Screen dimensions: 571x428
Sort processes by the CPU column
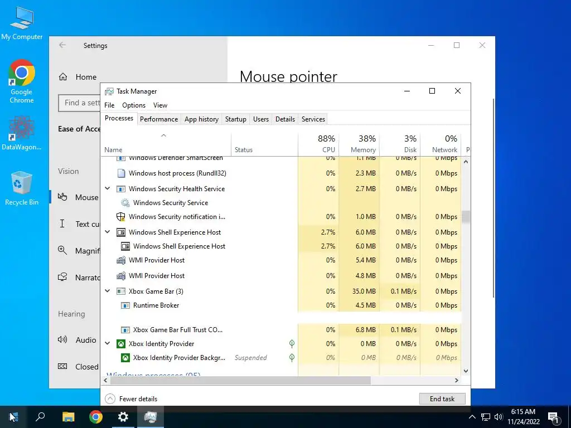coord(318,144)
